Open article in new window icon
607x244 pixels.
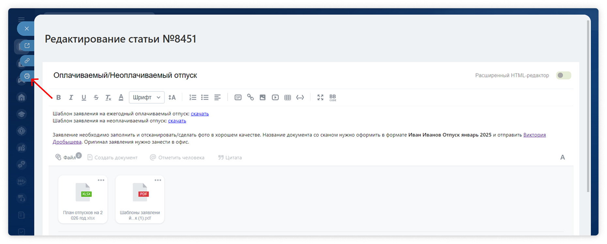(x=27, y=46)
